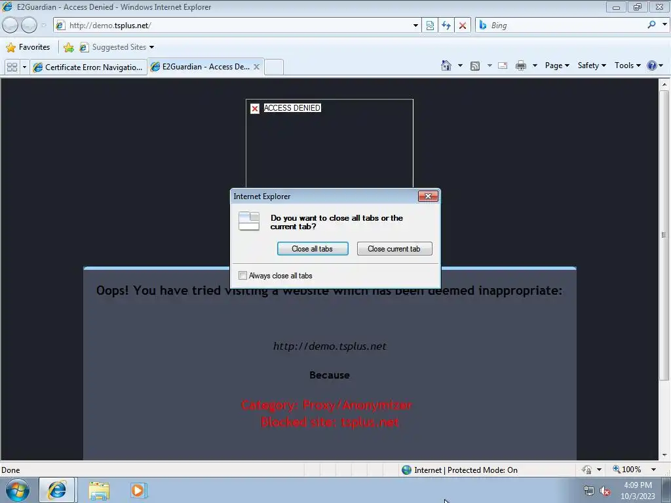
Task: Click Internet Explorer taskbar icon
Action: (x=58, y=490)
